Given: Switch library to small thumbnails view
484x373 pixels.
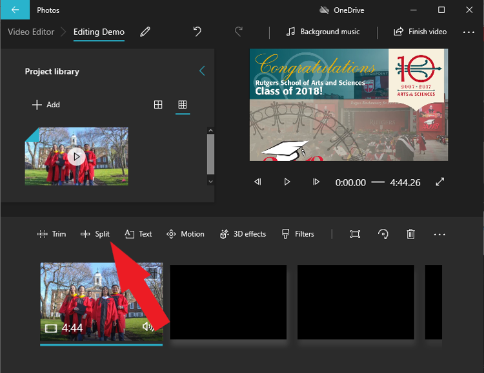Looking at the screenshot, I should click(183, 104).
